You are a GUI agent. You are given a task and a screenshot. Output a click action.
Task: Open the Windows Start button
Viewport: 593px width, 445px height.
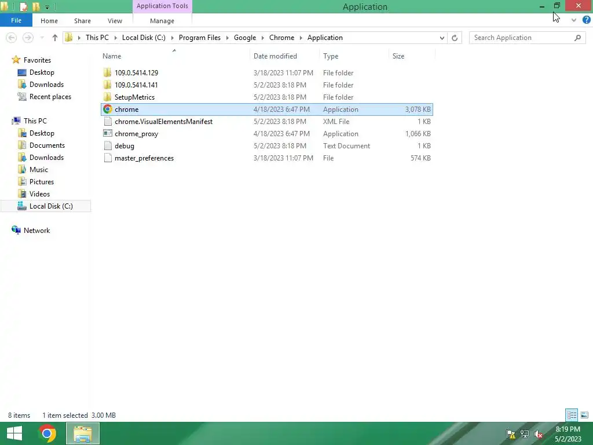pos(14,433)
